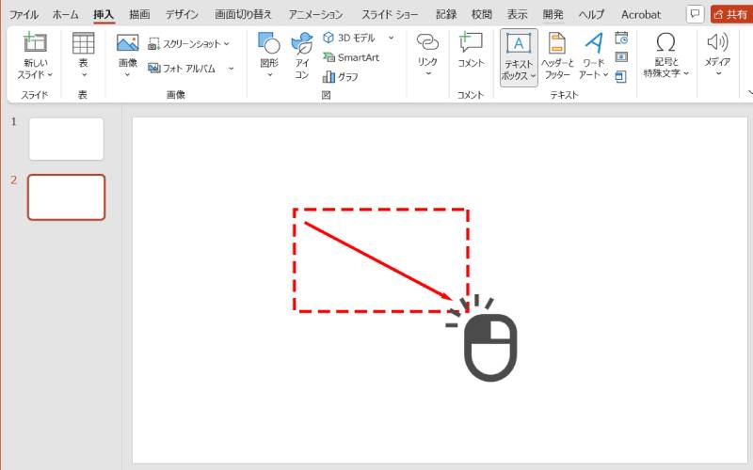Go to the アニメーション tab

(315, 14)
